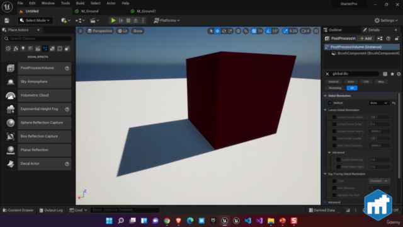The width and height of the screenshot is (403, 227).
Task: Open the Lit view mode dropdown
Action: (x=123, y=31)
